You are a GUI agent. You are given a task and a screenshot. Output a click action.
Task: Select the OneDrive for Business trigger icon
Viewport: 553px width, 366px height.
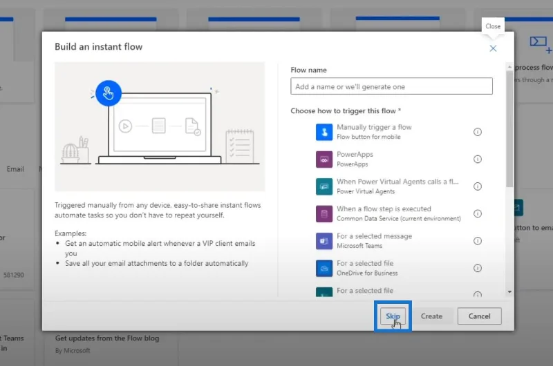[x=324, y=269]
